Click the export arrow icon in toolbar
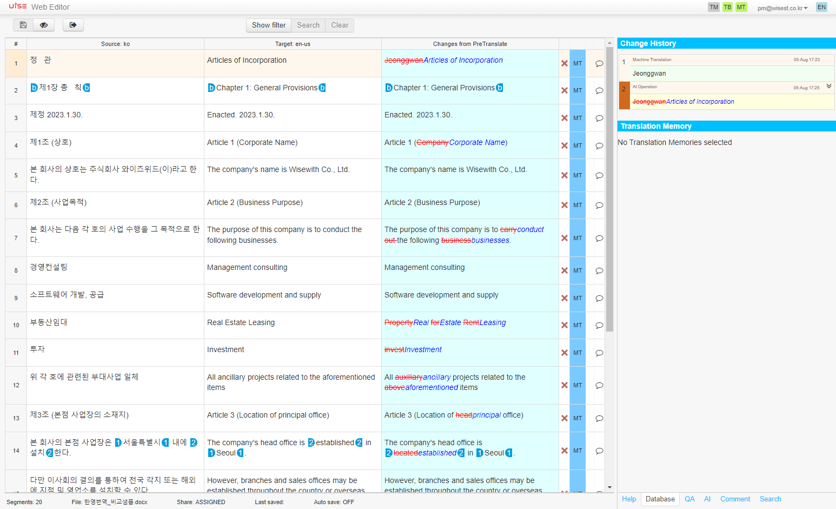836x509 pixels. 73,25
